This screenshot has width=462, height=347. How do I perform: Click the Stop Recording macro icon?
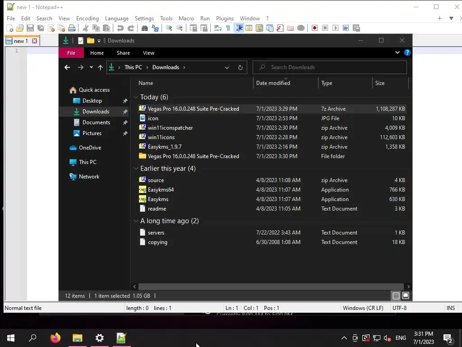click(325, 28)
